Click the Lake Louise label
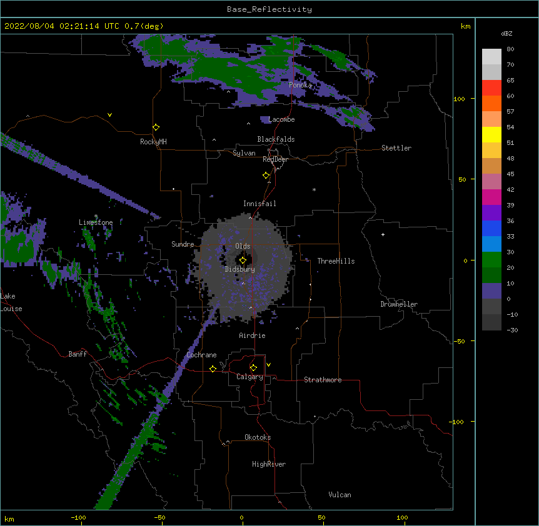The height and width of the screenshot is (526, 539). (x=11, y=302)
